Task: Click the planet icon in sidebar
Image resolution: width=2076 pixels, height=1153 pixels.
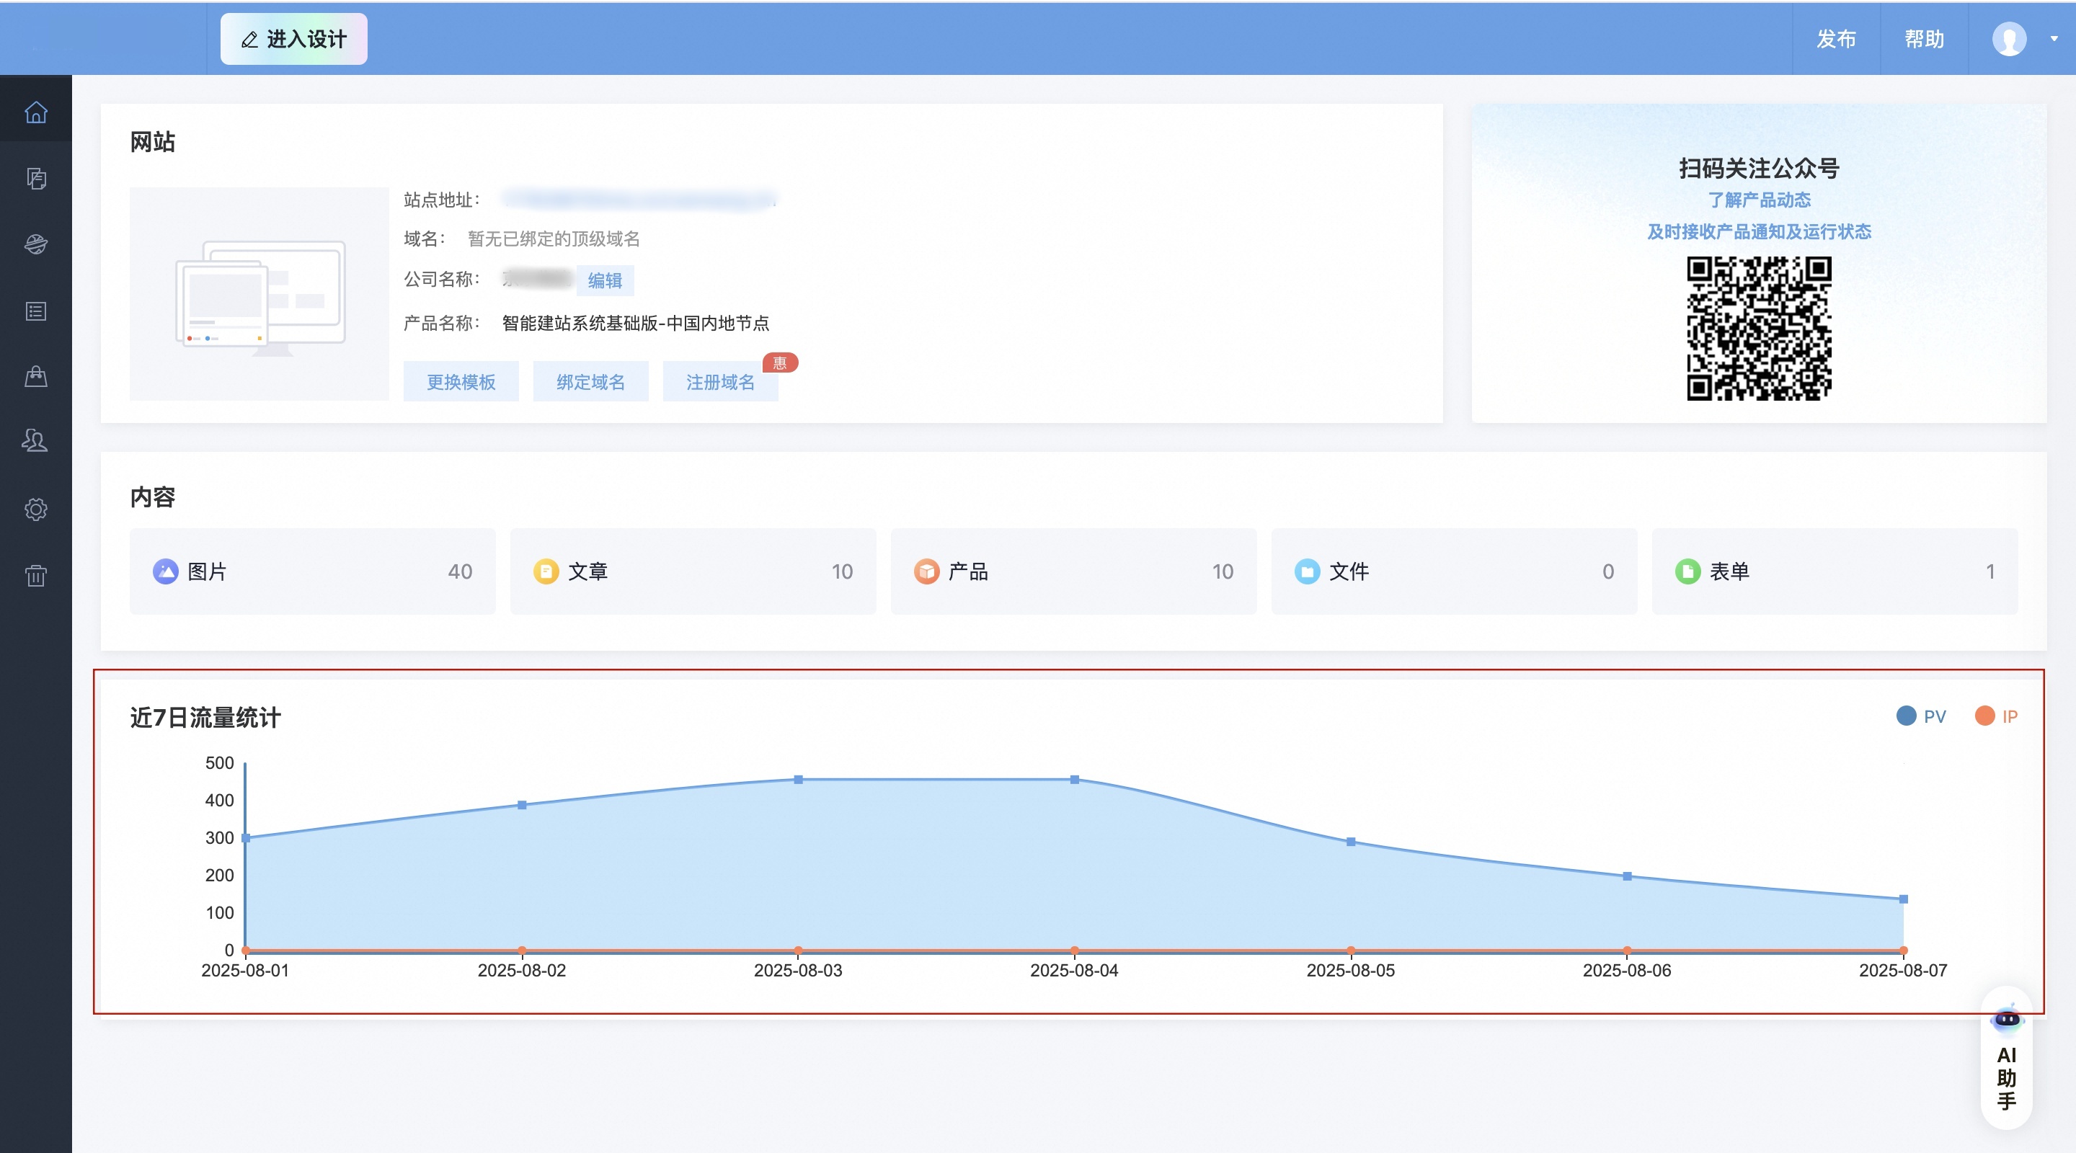Action: click(35, 244)
